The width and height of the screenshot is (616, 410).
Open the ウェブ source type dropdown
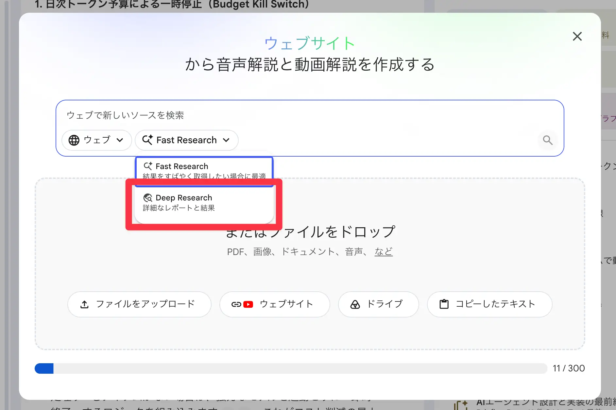tap(96, 140)
